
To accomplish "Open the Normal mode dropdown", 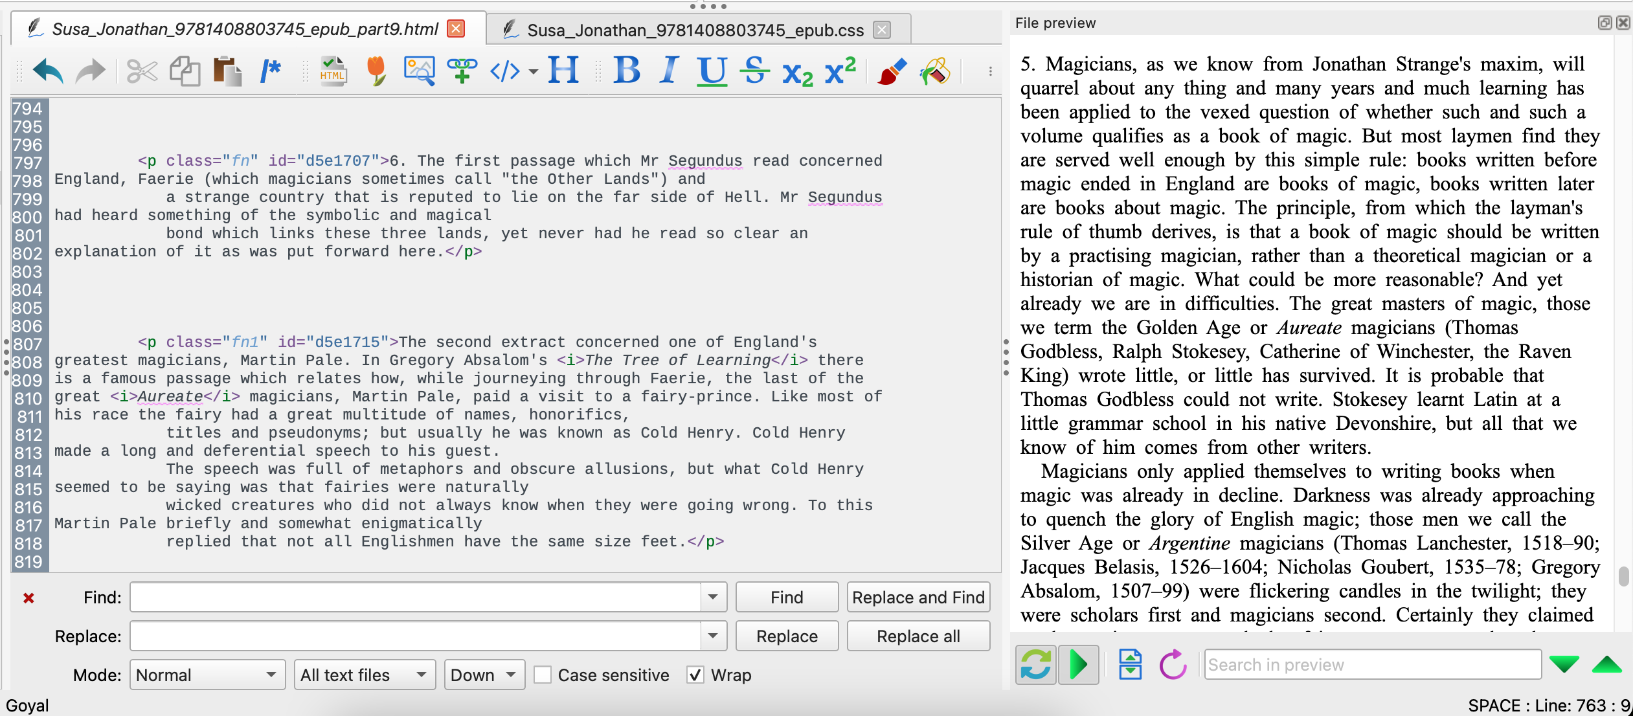I will [207, 675].
